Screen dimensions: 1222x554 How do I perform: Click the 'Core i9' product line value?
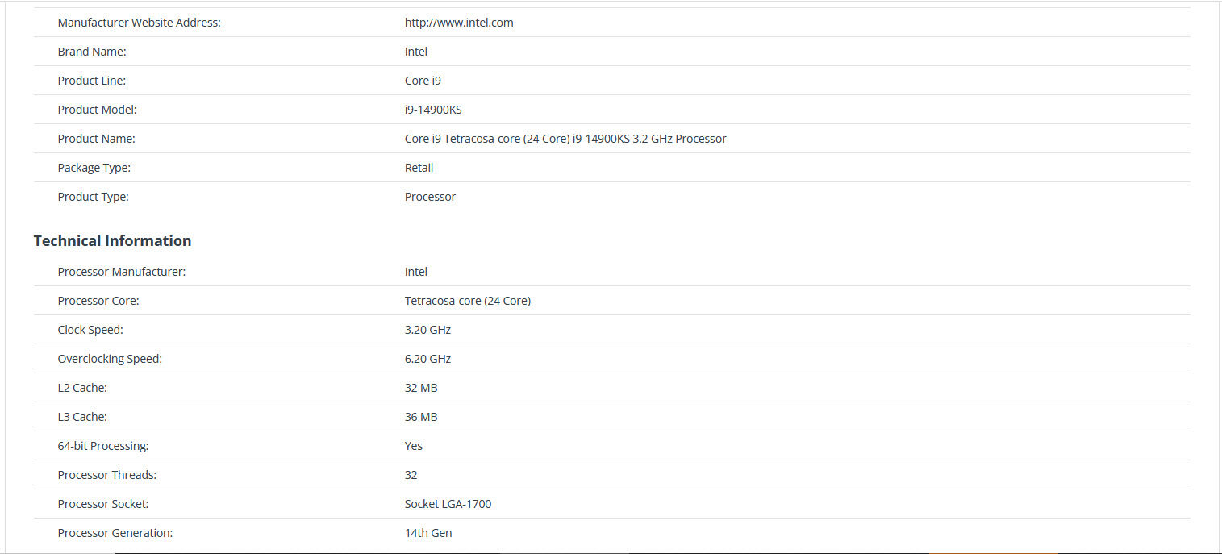[423, 81]
